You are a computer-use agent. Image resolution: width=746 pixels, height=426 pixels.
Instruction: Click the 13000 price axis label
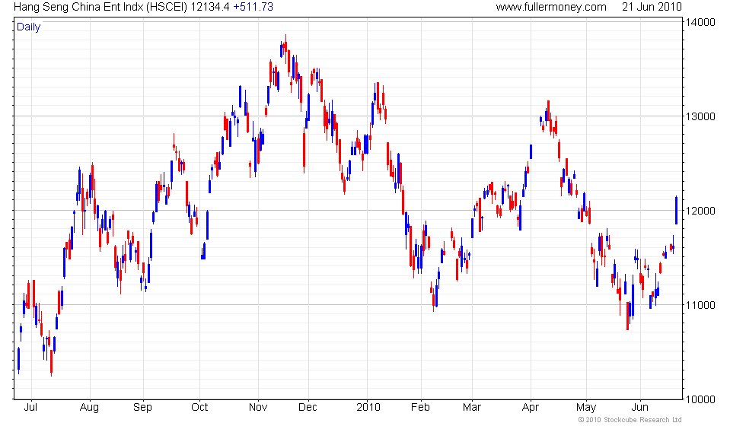pyautogui.click(x=700, y=117)
